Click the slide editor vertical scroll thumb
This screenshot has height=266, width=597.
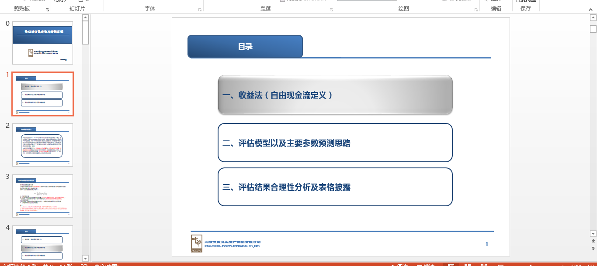[593, 29]
